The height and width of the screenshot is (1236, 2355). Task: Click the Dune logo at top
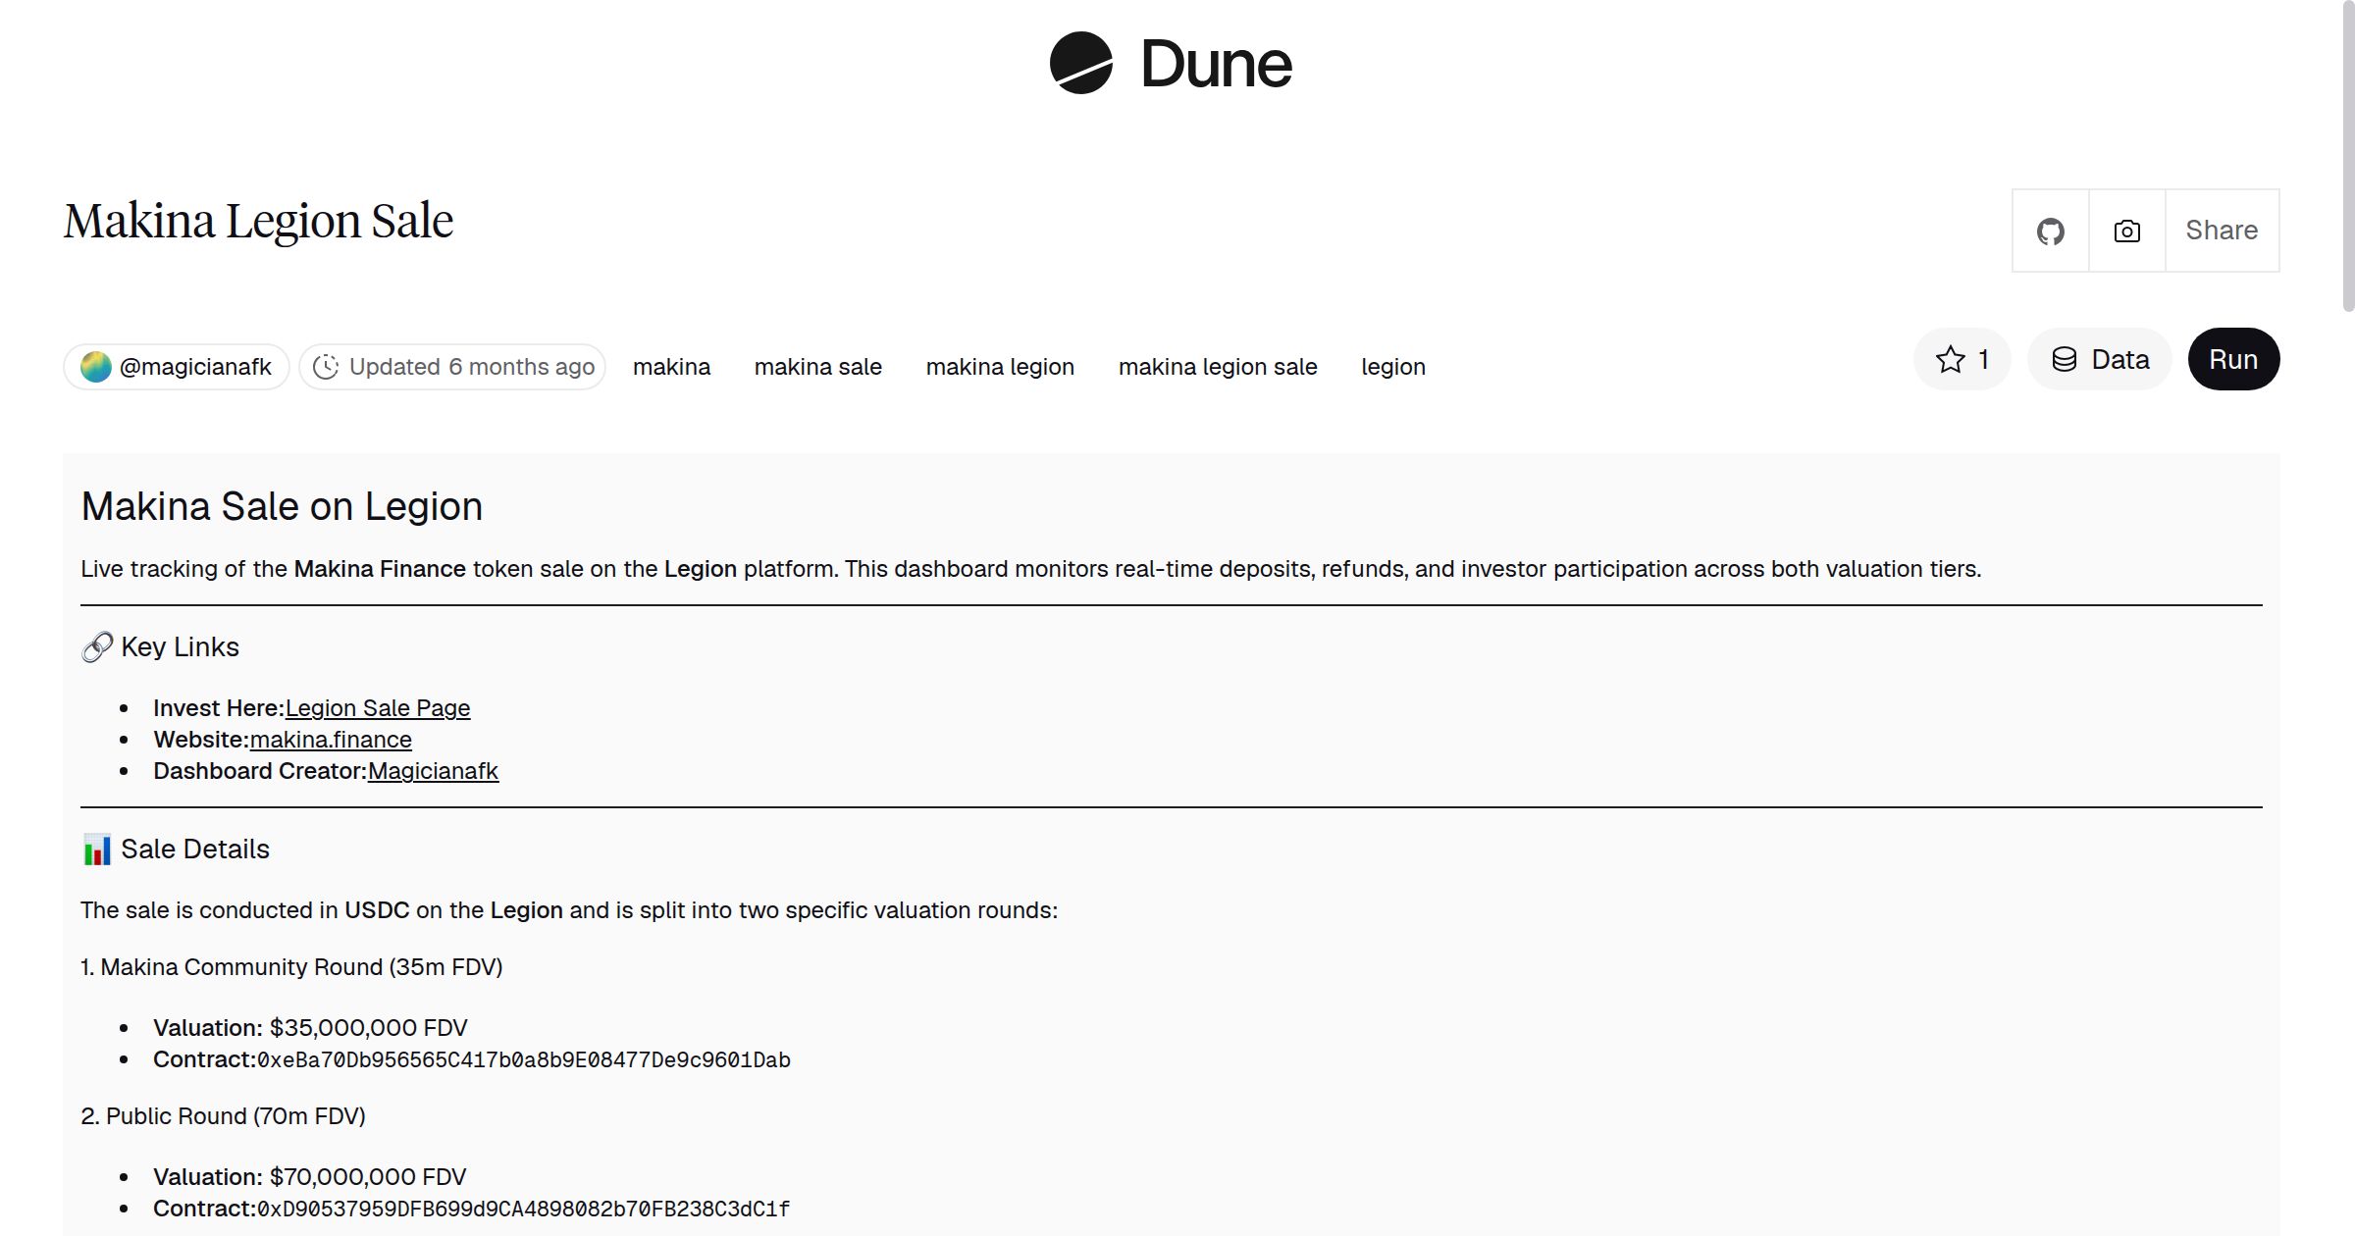tap(1171, 64)
